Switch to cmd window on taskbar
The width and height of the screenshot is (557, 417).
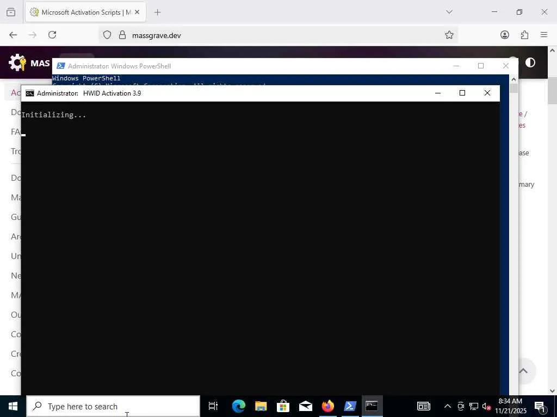[372, 406]
